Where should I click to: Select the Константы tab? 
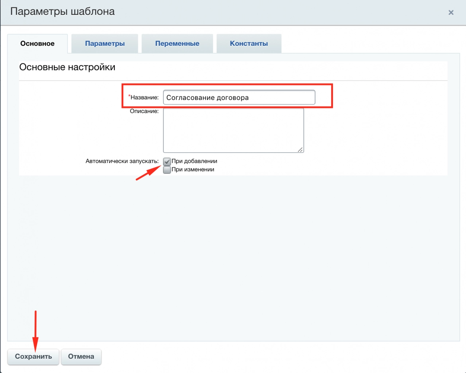coord(249,43)
